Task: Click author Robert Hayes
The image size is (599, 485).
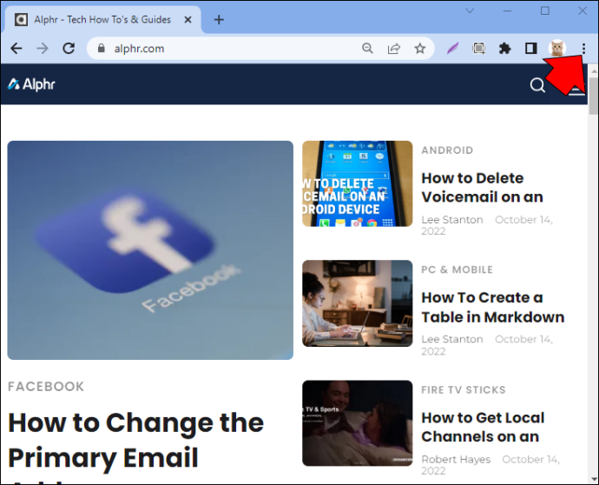Action: point(456,459)
